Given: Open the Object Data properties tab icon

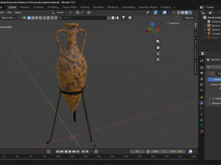Looking at the screenshot, I should pos(202,126).
